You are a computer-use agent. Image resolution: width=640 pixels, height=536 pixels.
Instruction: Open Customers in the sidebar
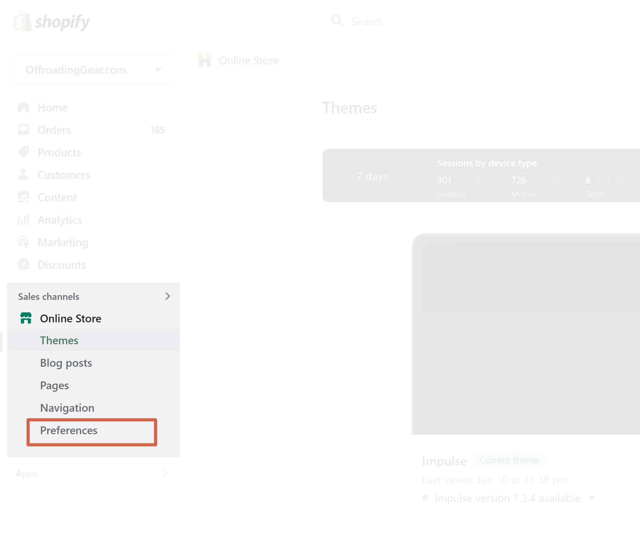[63, 175]
